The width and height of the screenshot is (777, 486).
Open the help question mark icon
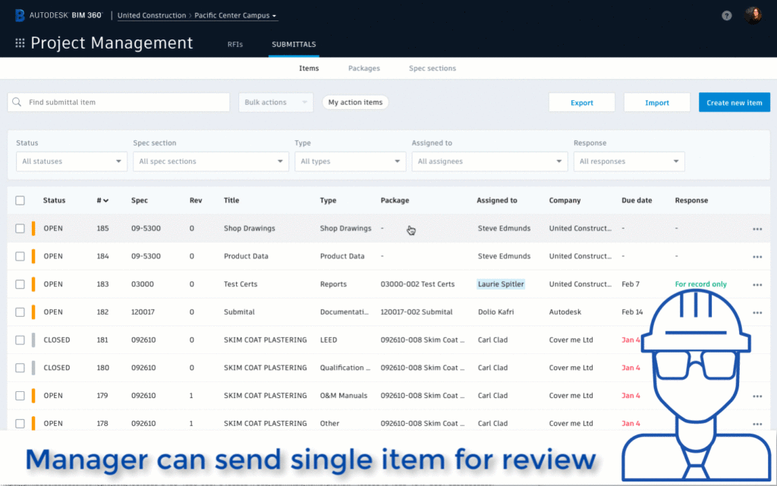point(726,15)
